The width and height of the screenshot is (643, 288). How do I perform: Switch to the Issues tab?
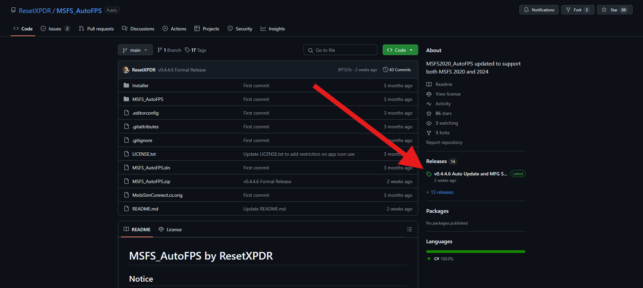click(x=55, y=29)
